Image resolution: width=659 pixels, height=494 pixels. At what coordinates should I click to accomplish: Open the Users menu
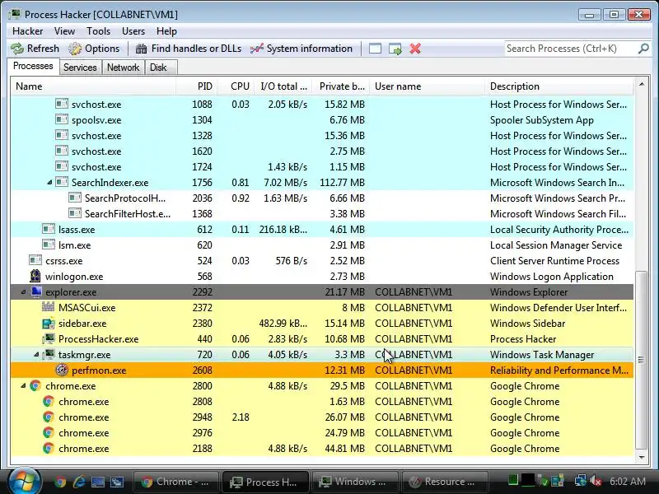pyautogui.click(x=133, y=31)
